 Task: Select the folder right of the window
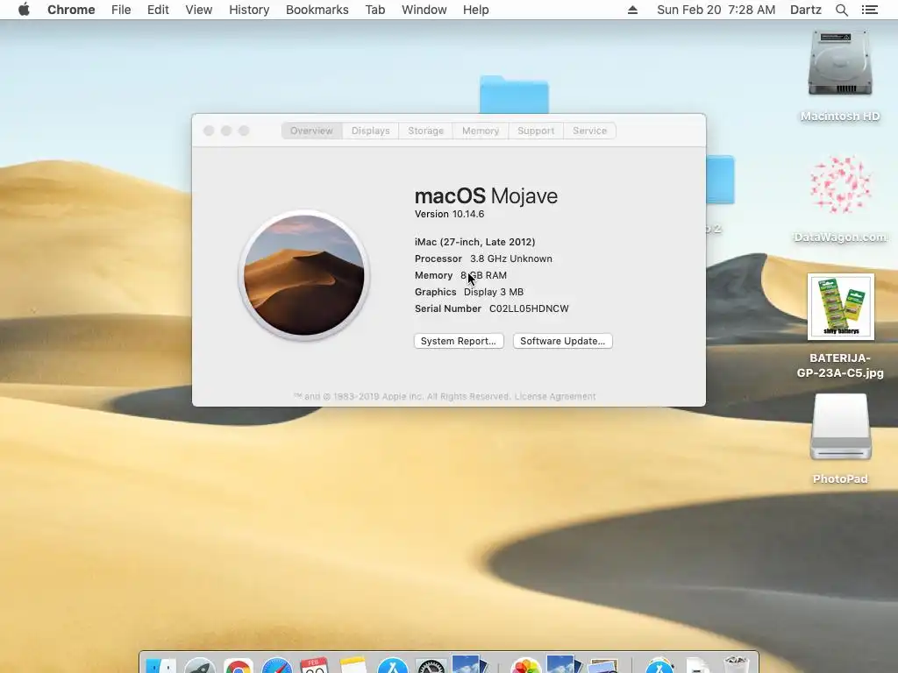(x=721, y=180)
